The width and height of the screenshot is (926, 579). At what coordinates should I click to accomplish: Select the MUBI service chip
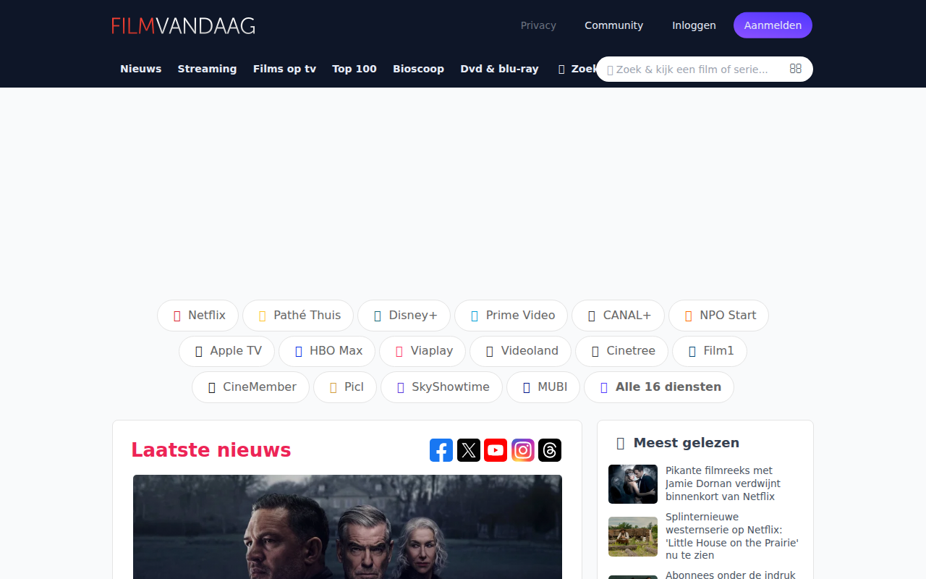tap(543, 387)
